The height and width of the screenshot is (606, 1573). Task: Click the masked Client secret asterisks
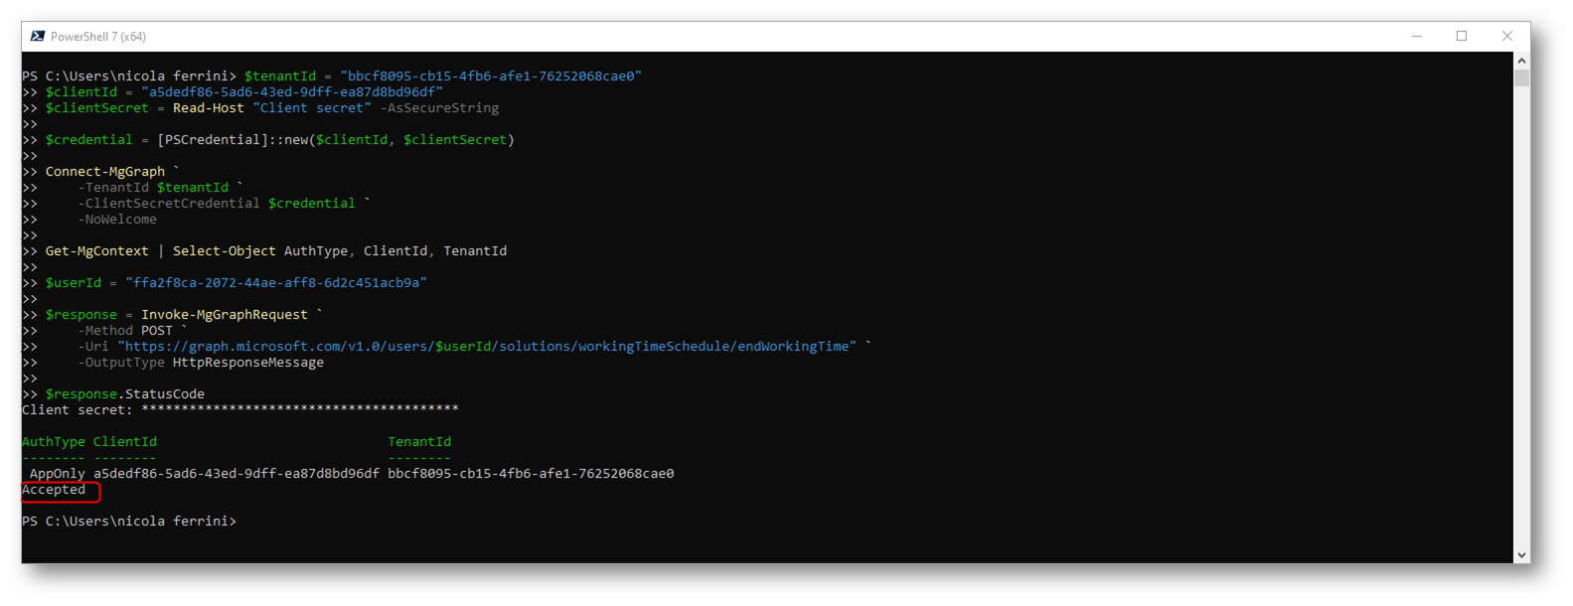pos(300,409)
